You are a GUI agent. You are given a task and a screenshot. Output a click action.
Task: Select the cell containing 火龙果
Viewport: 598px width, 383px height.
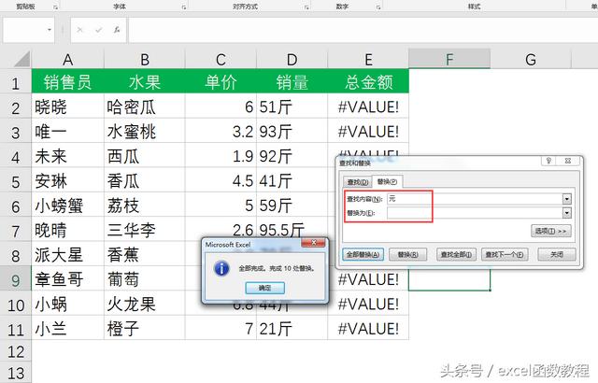tap(145, 305)
